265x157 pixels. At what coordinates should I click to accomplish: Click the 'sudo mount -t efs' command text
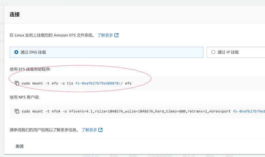click(48, 83)
